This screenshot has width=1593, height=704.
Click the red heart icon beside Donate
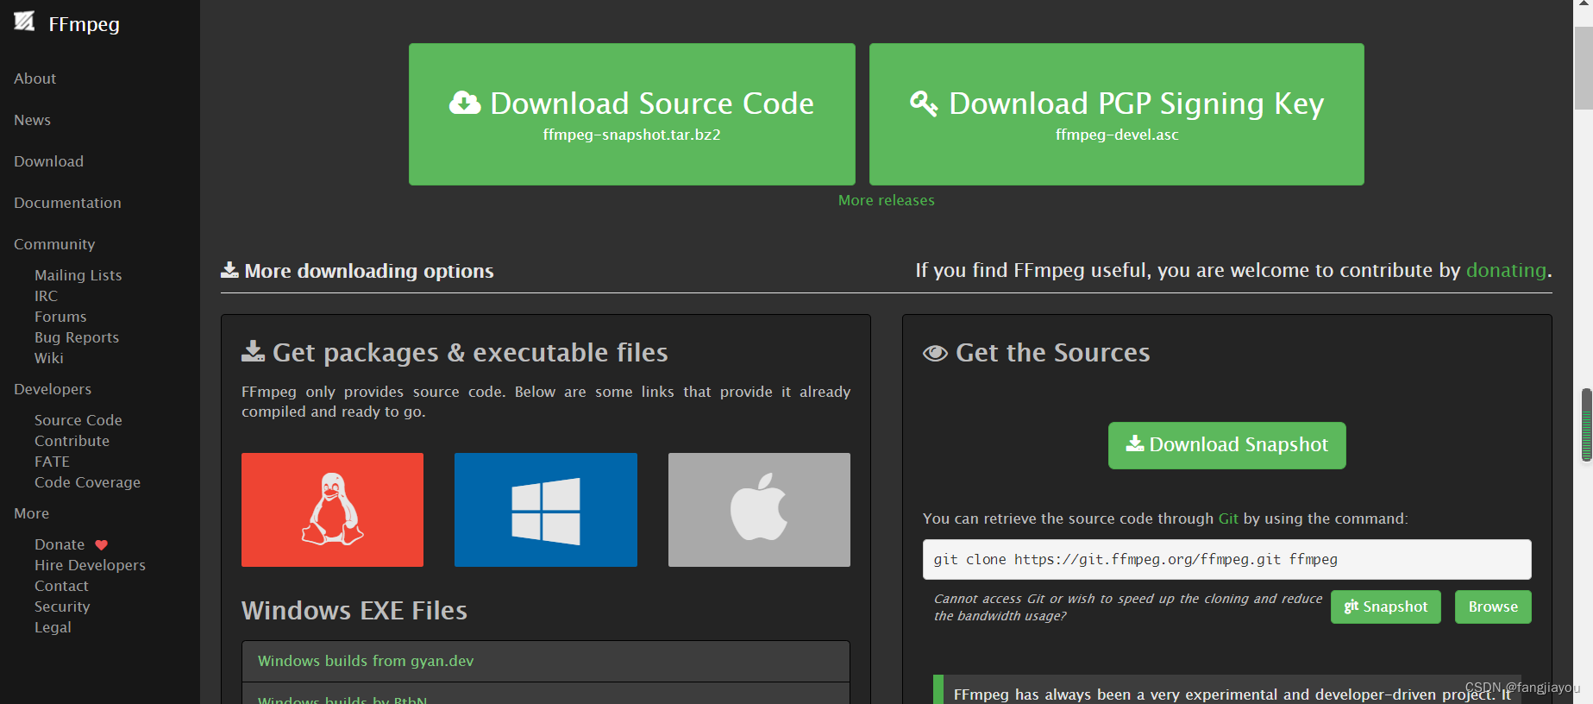101,545
